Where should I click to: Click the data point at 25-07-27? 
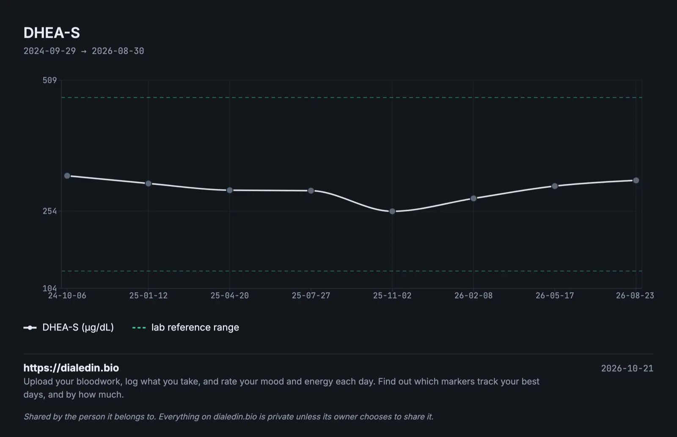click(x=311, y=191)
